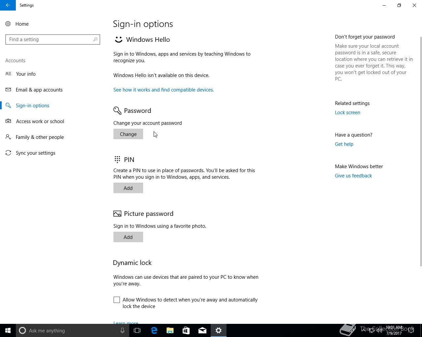
Task: Go back with the Settings back arrow
Action: (x=8, y=5)
